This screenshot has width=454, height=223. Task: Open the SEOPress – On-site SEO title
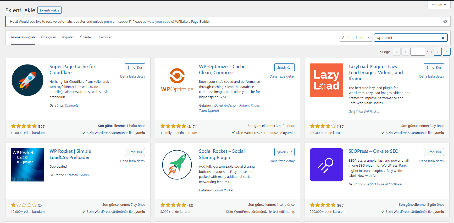click(373, 151)
